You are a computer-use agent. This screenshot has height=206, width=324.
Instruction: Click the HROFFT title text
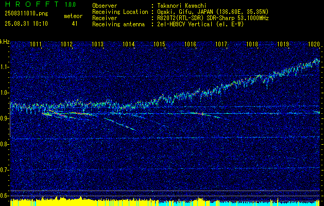[32, 4]
